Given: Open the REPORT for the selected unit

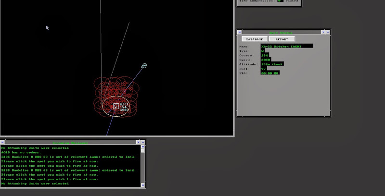Looking at the screenshot, I should coord(282,39).
